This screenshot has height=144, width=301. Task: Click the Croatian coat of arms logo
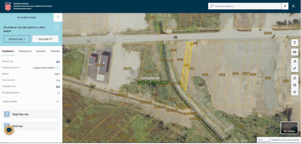(x=8, y=6)
